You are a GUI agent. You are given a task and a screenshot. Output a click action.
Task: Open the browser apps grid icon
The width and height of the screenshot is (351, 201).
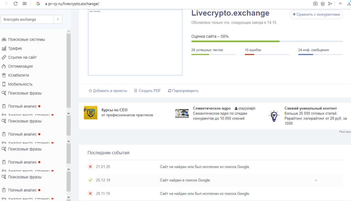[x=24, y=4]
